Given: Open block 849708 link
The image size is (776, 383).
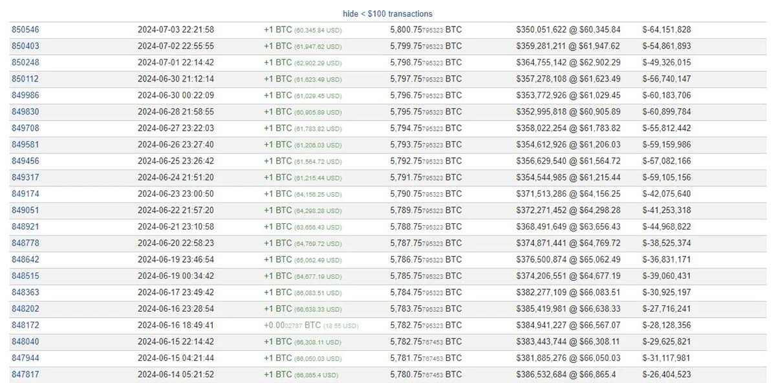Looking at the screenshot, I should tap(25, 128).
